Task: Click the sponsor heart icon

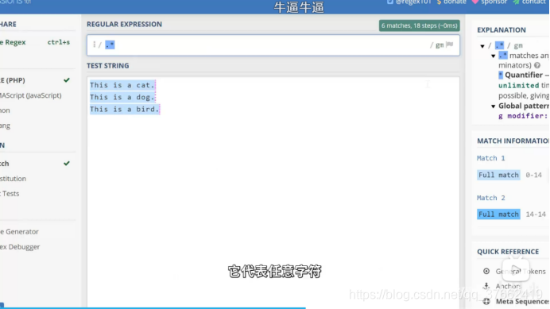Action: click(x=475, y=2)
